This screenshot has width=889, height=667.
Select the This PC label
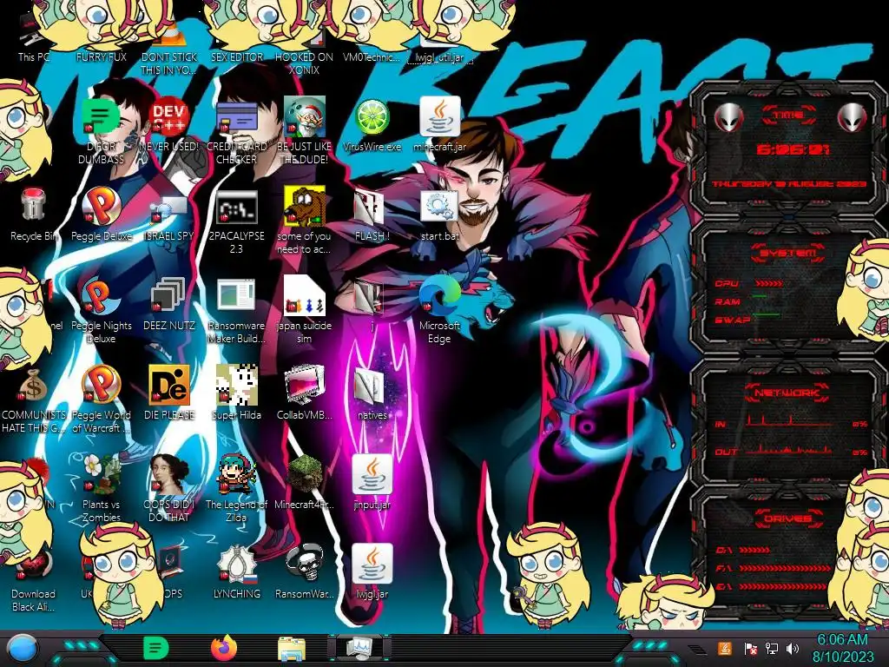pos(34,57)
